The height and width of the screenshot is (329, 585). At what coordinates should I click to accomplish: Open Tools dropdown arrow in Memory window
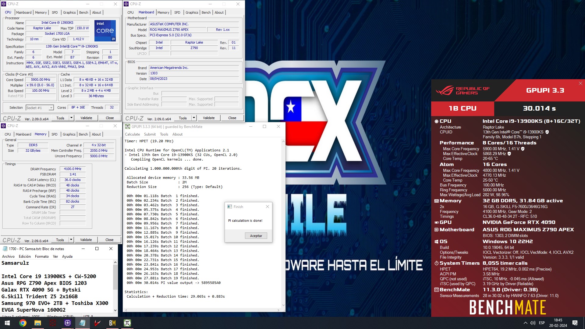coord(71,240)
